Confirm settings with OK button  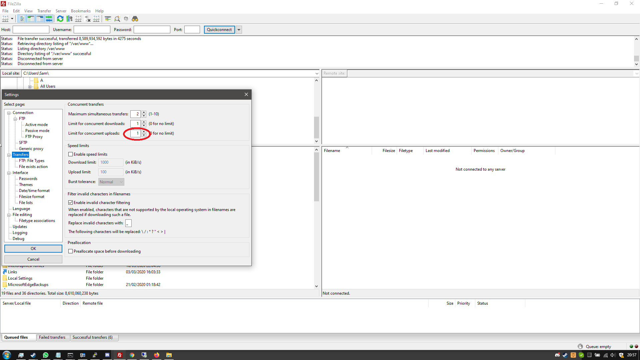[x=33, y=249]
